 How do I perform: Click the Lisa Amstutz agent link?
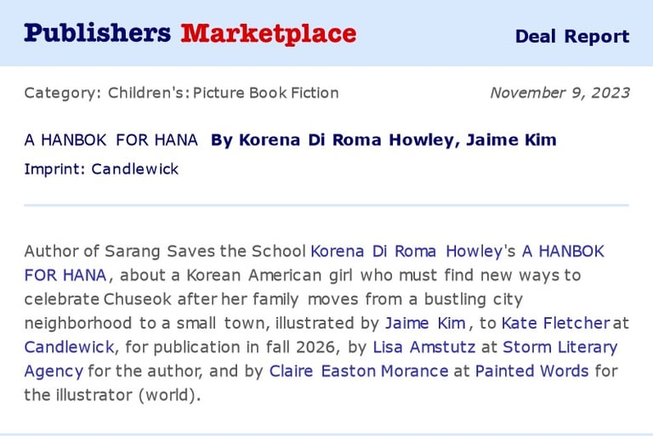424,347
